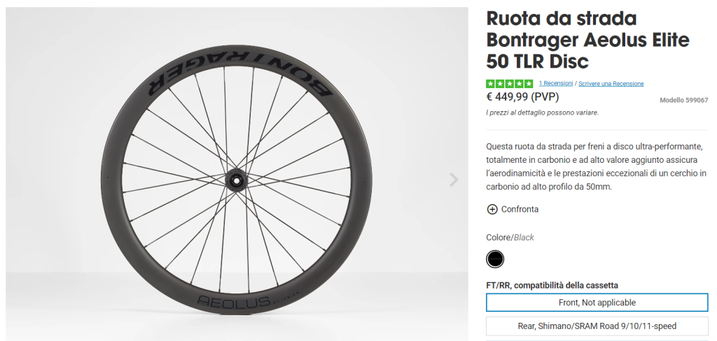This screenshot has height=341, width=717.
Task: Click the green five-star rating
Action: pyautogui.click(x=509, y=84)
